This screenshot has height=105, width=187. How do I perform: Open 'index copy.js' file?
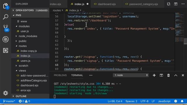click(30, 51)
